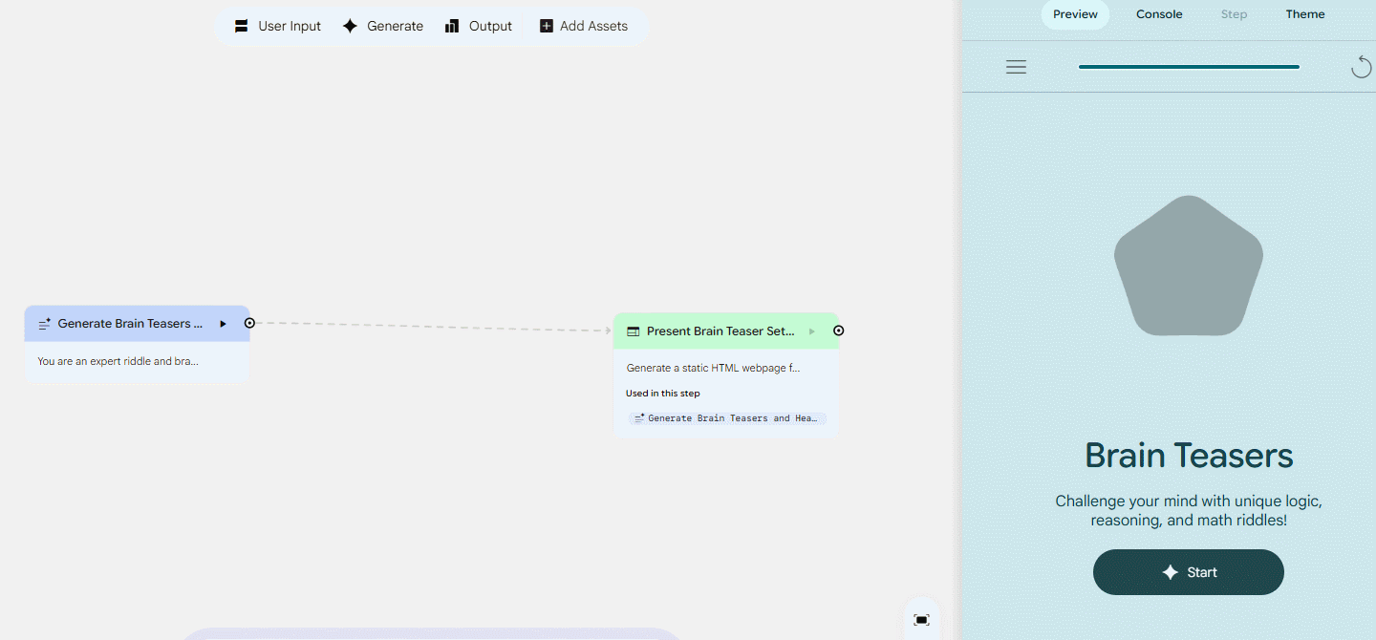Click the fit-to-screen icon on canvas
Image resolution: width=1376 pixels, height=640 pixels.
pyautogui.click(x=921, y=620)
